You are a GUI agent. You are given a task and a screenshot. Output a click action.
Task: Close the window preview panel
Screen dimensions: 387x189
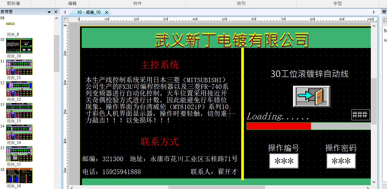[x=56, y=12]
